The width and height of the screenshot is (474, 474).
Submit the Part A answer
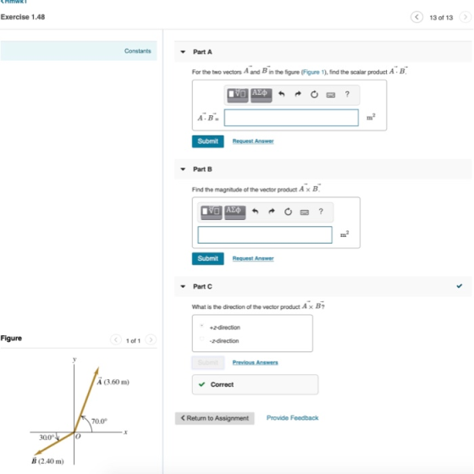point(208,141)
